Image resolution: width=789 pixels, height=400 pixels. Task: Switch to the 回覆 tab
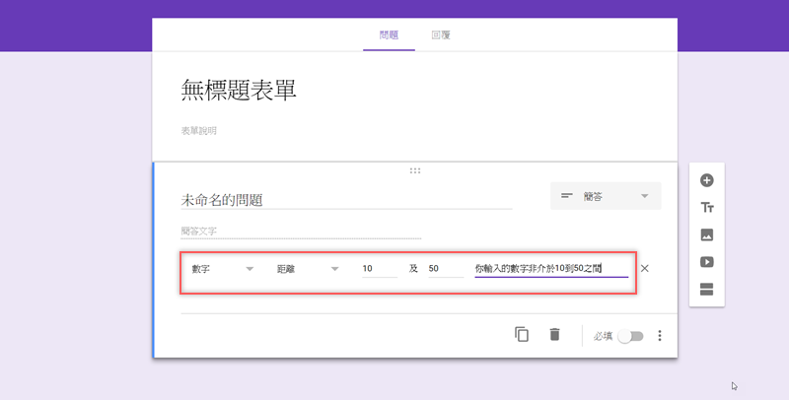(x=441, y=35)
